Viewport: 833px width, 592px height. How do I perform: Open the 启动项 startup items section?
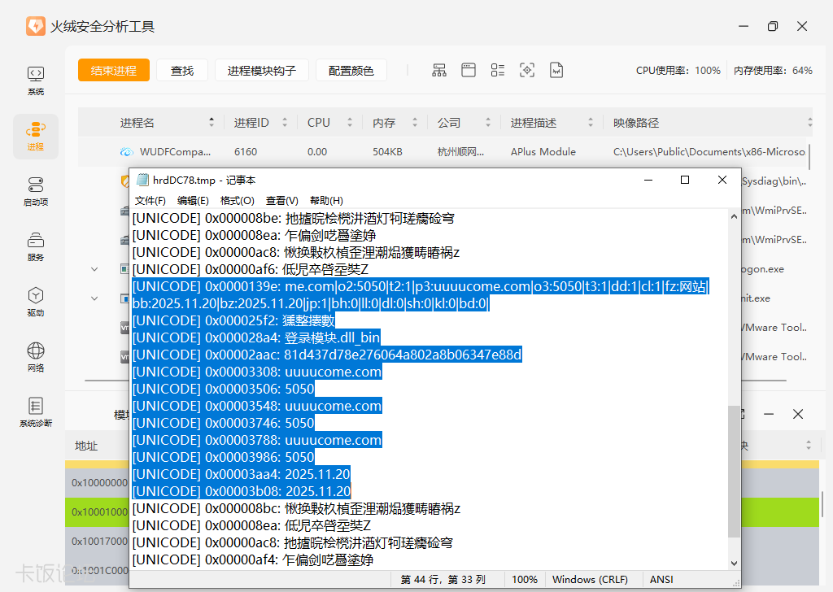tap(36, 191)
